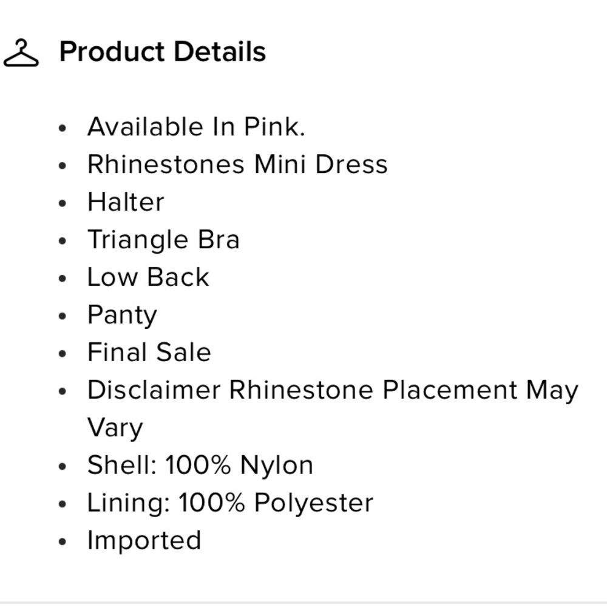
Task: Click the bullet next to 'Panty'
Action: click(63, 317)
